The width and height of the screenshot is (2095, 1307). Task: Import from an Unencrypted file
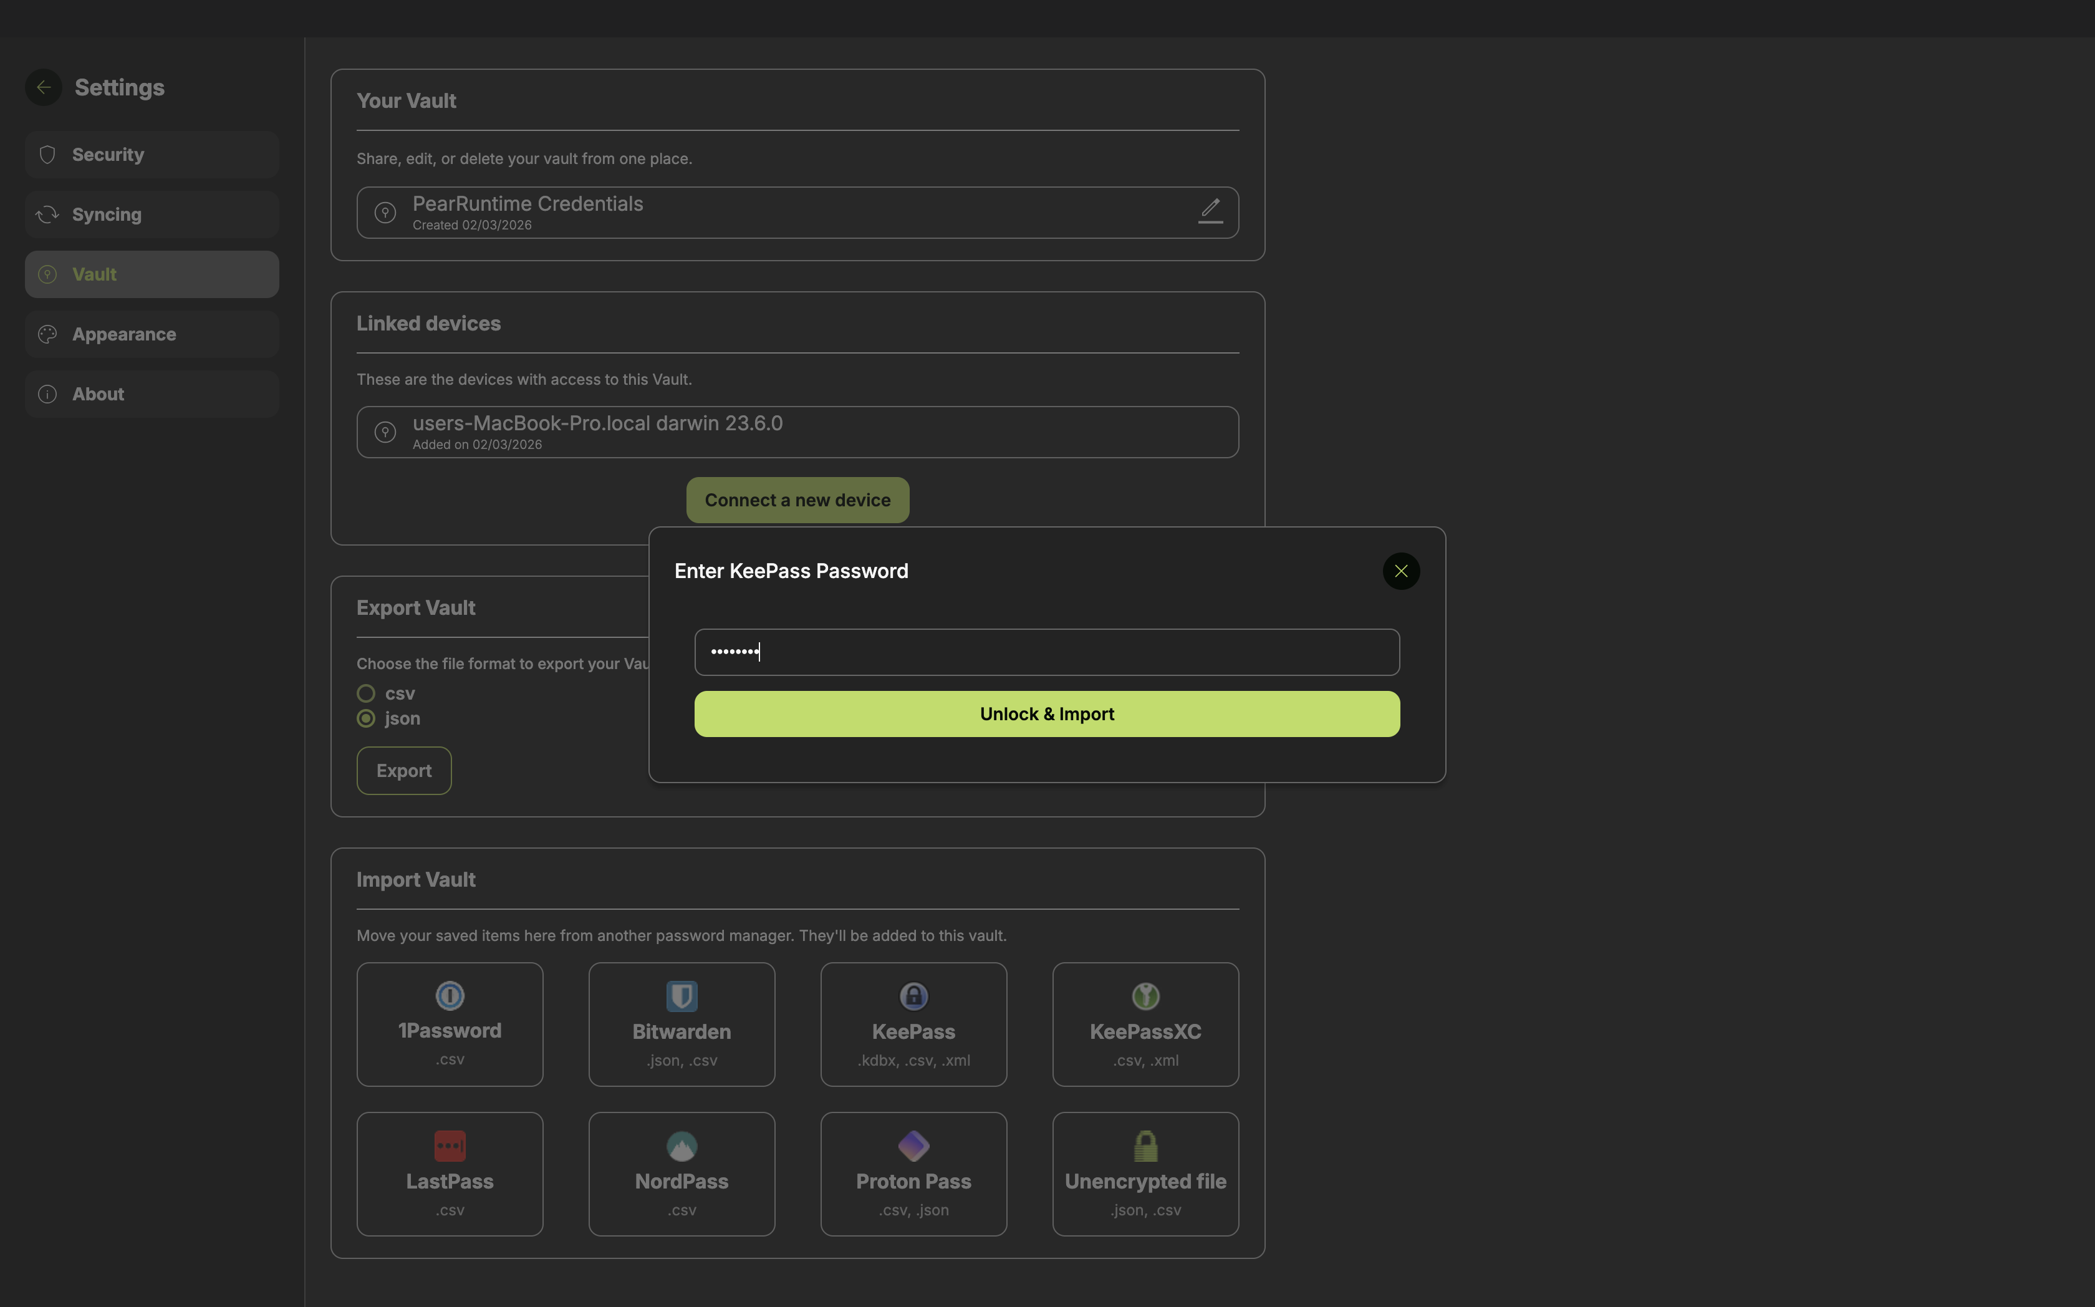click(x=1145, y=1174)
